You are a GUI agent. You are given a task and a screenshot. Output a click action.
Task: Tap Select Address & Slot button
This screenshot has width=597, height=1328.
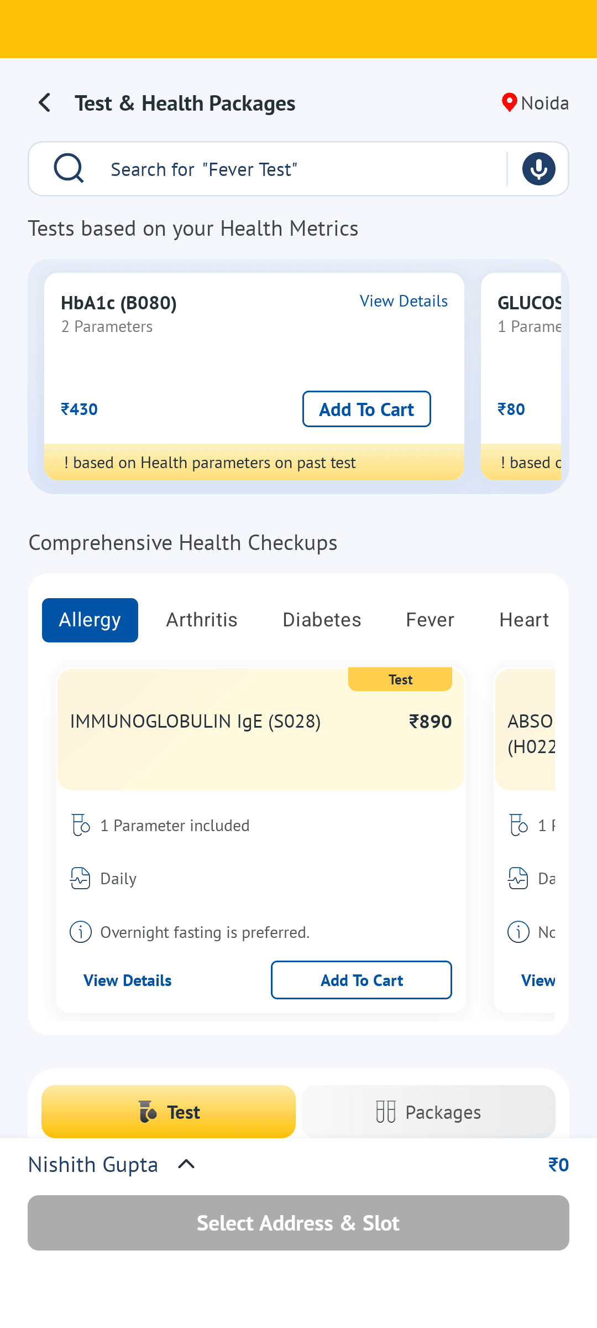[x=298, y=1223]
